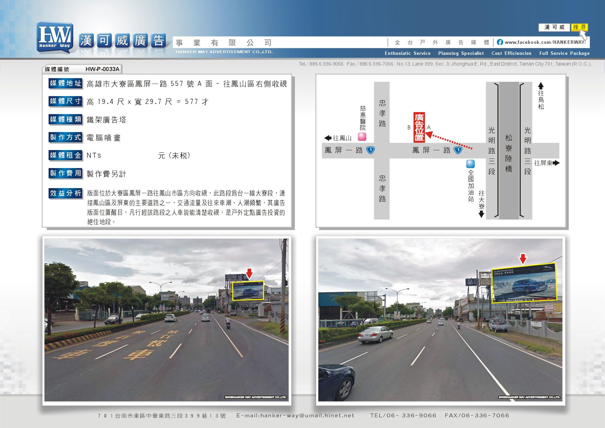Screen dimensions: 605x428
Task: Click the 往鳥松 up arrow on map
Action: point(541,86)
